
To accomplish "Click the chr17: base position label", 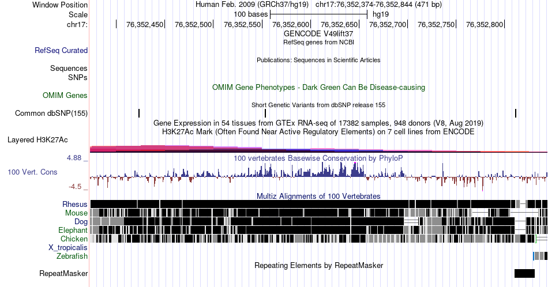I will (x=77, y=24).
